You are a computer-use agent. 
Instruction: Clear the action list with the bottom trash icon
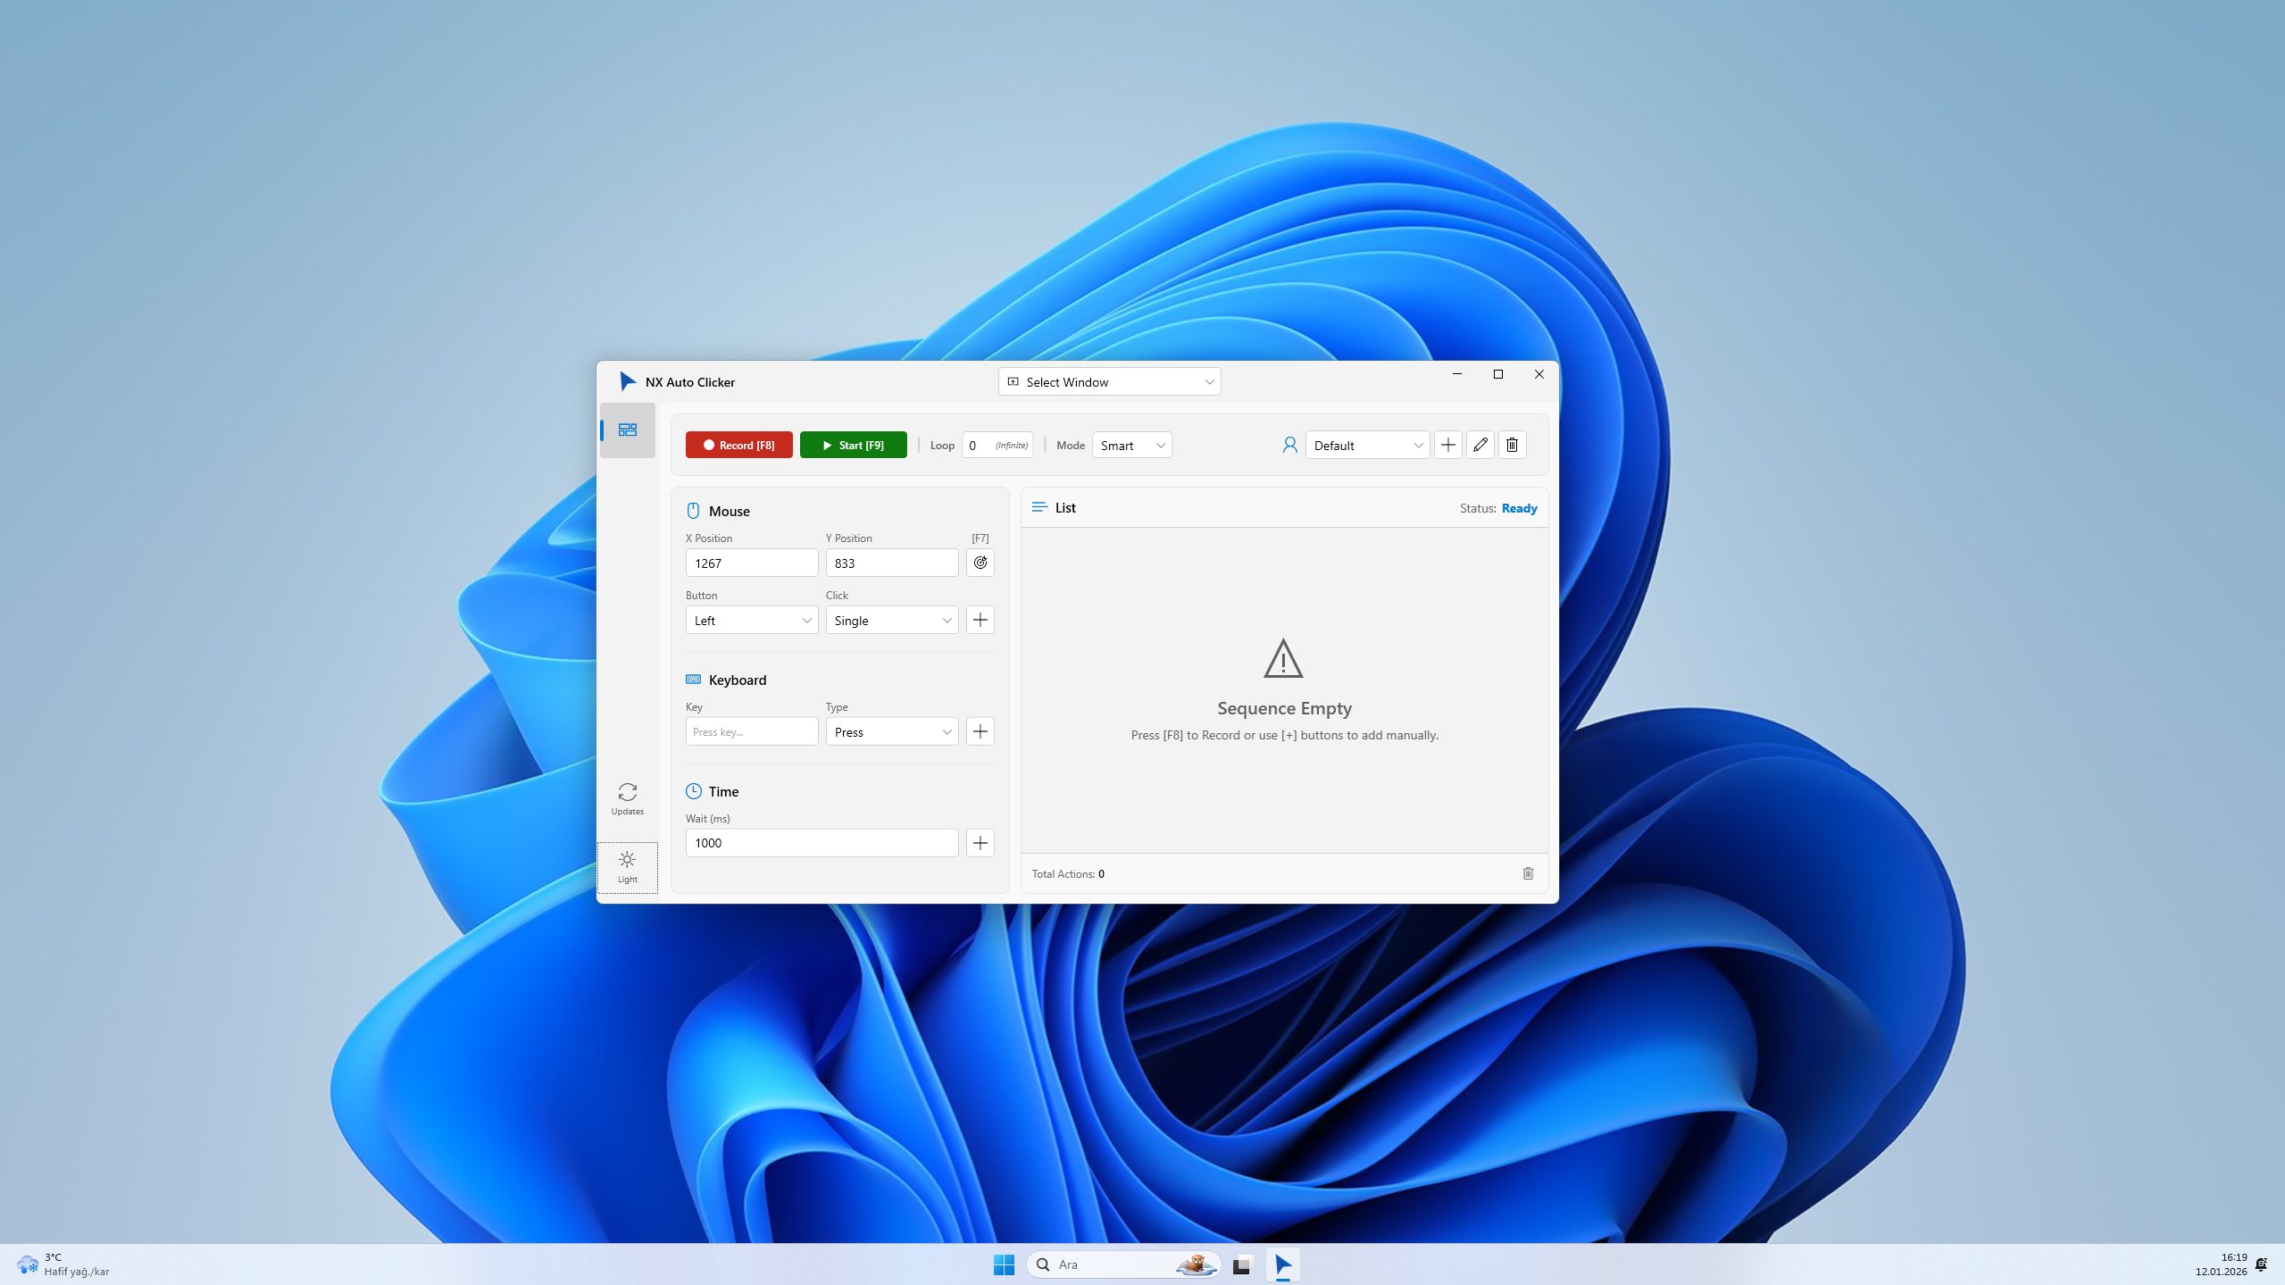pyautogui.click(x=1528, y=873)
